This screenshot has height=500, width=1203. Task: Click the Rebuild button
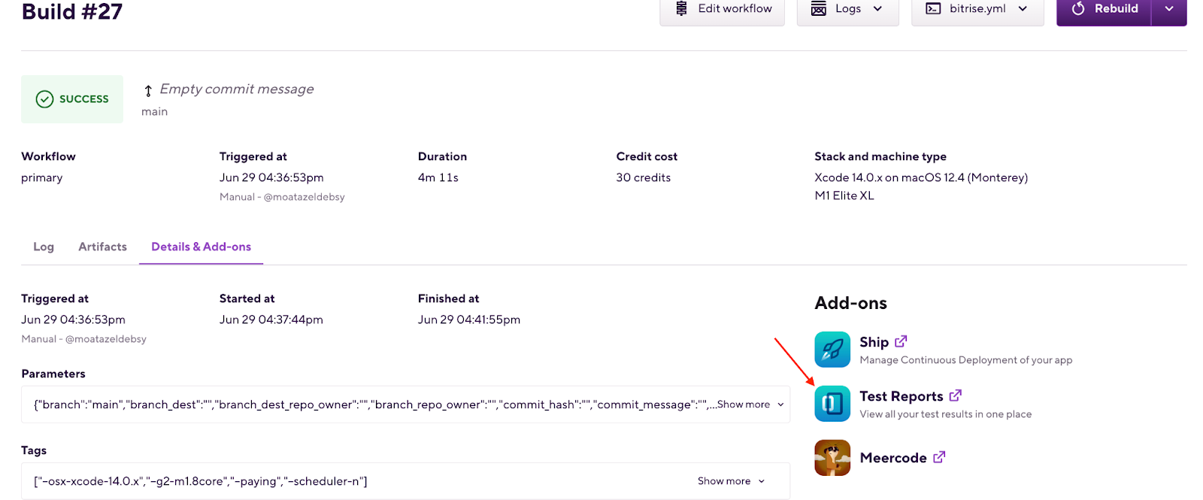coord(1104,9)
